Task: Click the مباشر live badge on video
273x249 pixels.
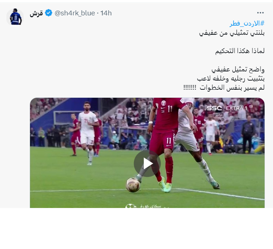Action: click(219, 115)
